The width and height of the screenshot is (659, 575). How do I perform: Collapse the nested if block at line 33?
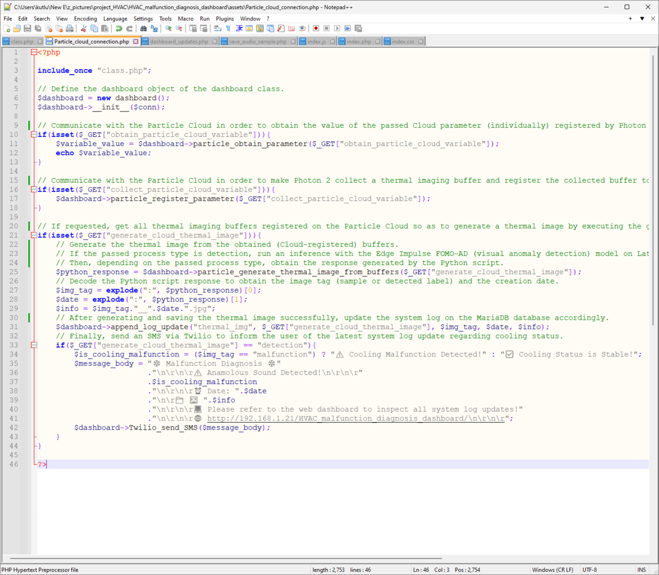click(x=34, y=345)
